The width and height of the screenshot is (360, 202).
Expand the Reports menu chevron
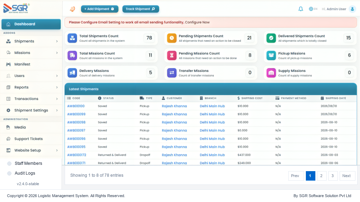[57, 87]
